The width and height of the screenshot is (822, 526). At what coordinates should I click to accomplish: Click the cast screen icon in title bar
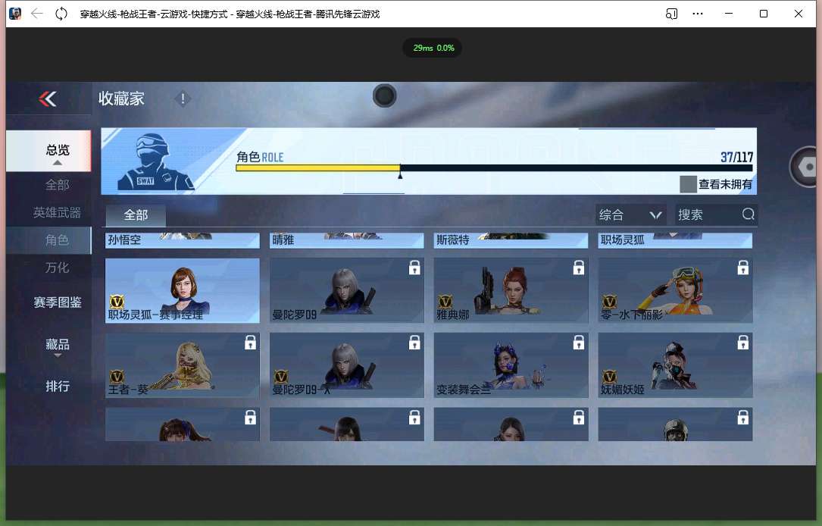pos(671,14)
